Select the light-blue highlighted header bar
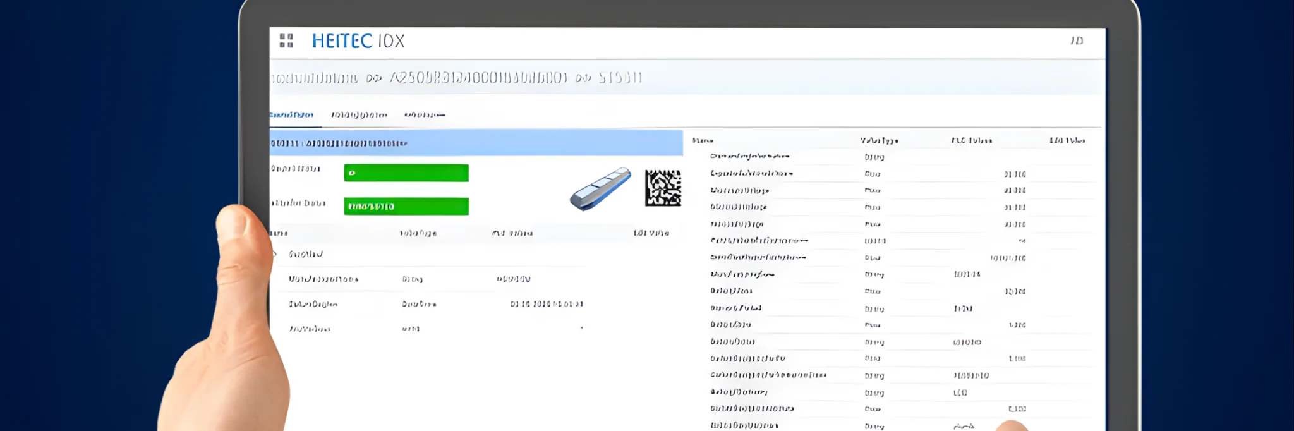 [476, 143]
